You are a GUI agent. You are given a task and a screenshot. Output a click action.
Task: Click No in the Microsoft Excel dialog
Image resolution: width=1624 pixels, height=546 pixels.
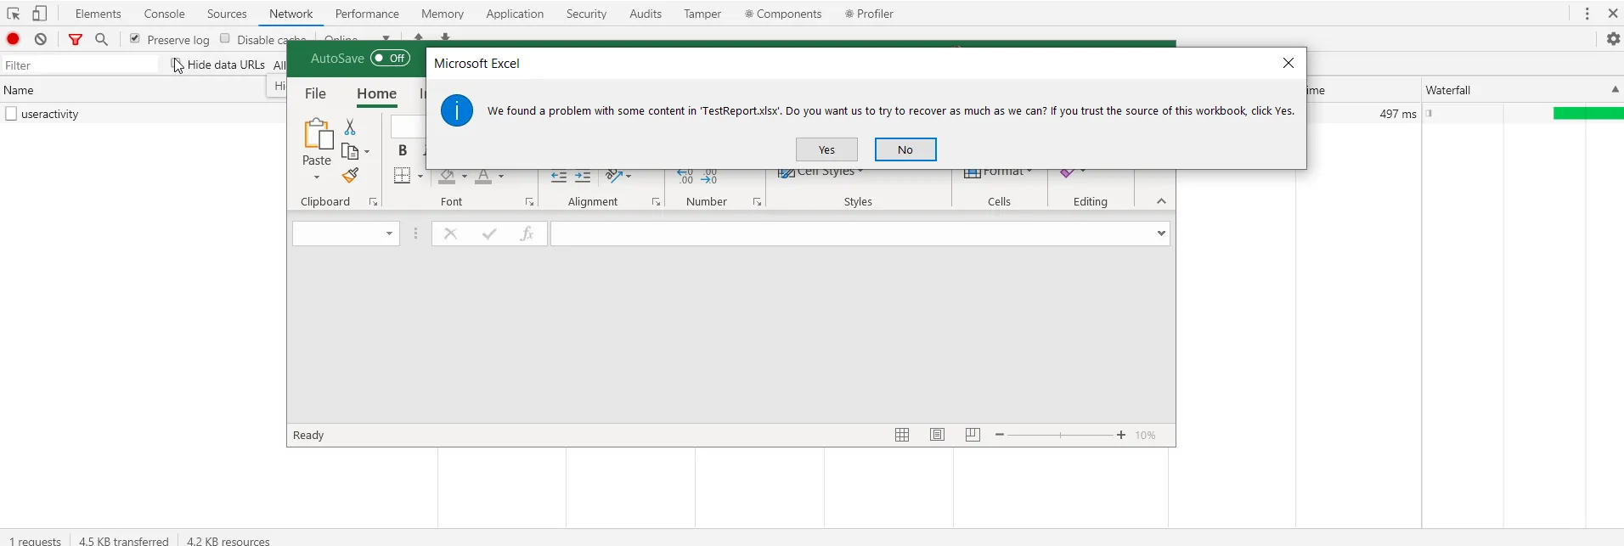pos(905,149)
